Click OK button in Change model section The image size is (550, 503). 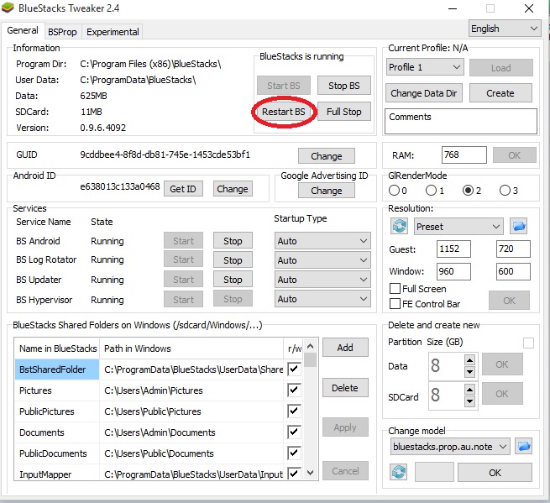[x=495, y=473]
